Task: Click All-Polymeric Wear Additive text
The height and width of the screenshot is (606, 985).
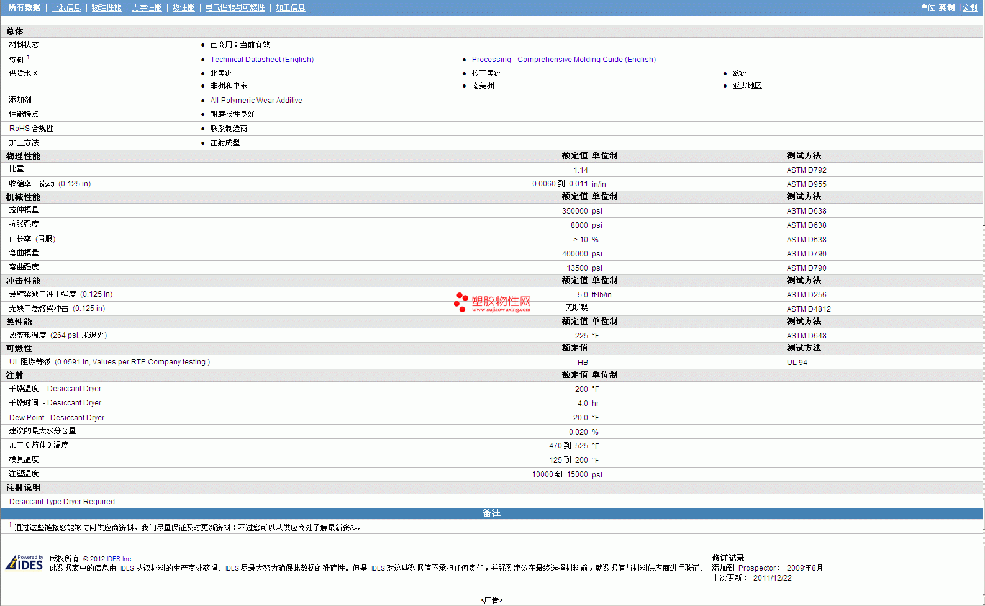Action: click(256, 101)
